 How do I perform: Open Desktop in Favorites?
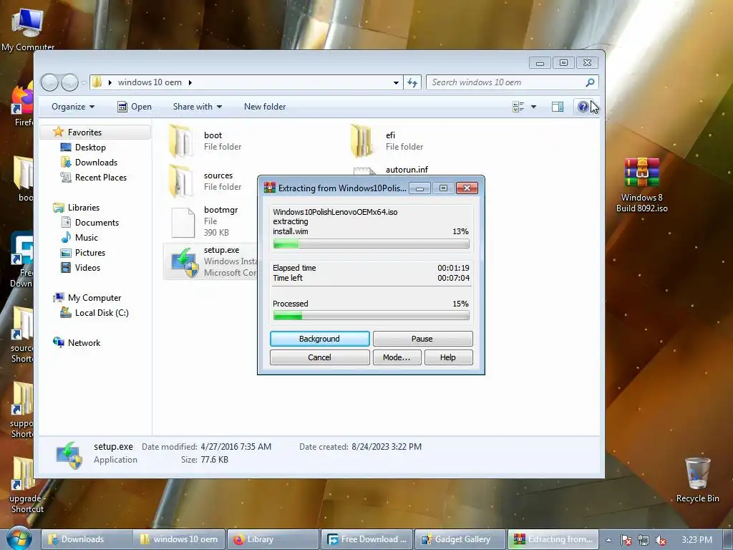click(89, 148)
